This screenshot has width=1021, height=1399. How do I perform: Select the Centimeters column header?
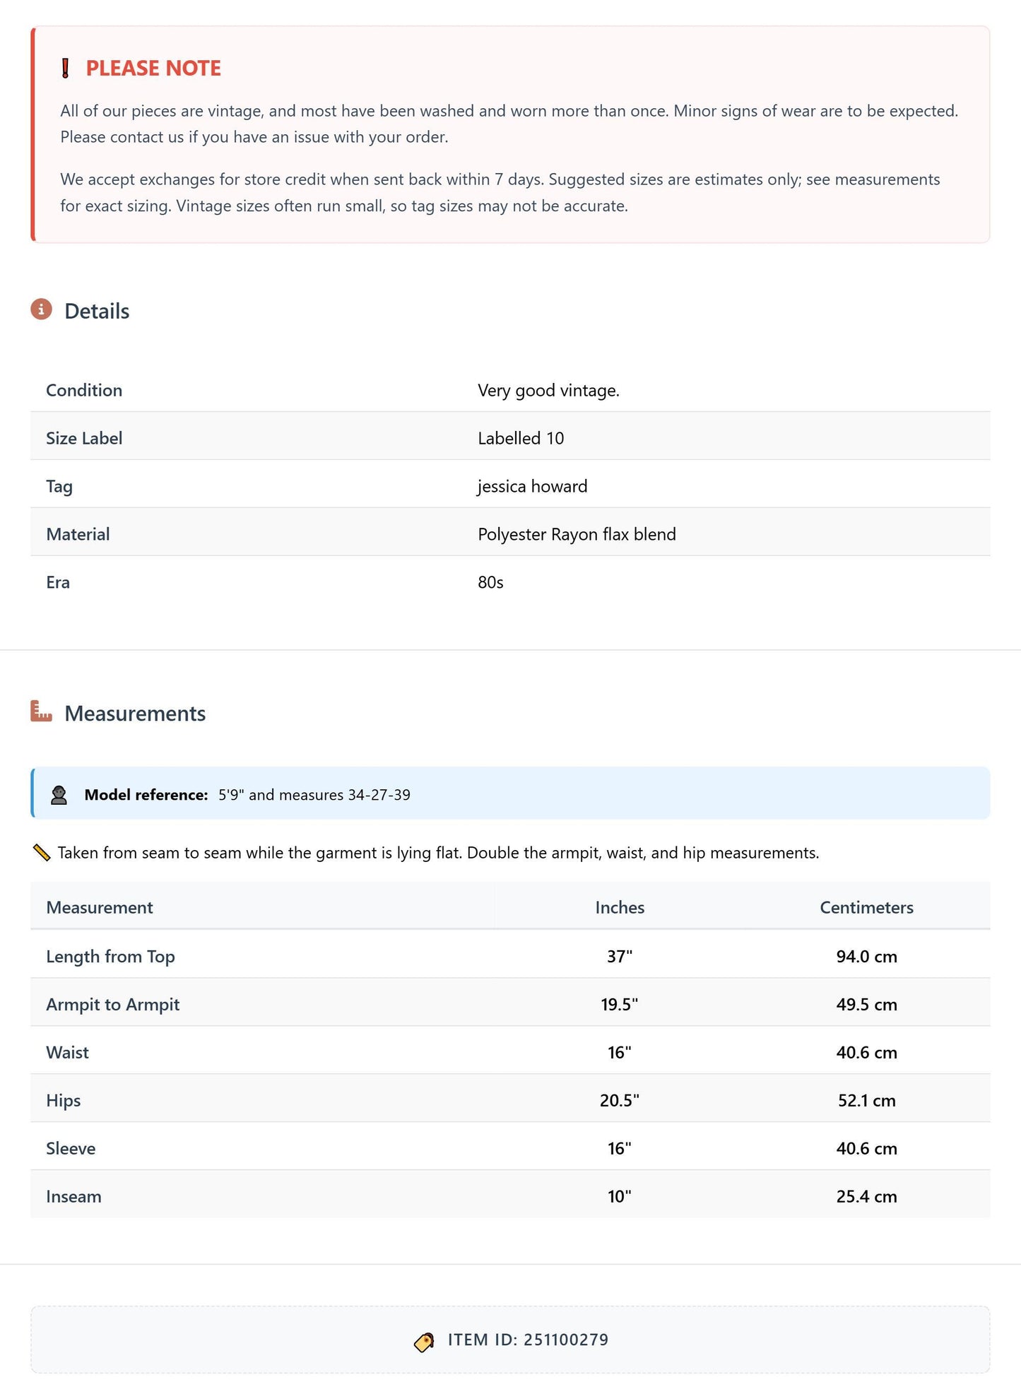pyautogui.click(x=866, y=907)
